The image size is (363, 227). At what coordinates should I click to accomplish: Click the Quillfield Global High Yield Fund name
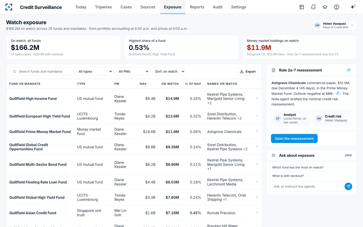coord(37,197)
